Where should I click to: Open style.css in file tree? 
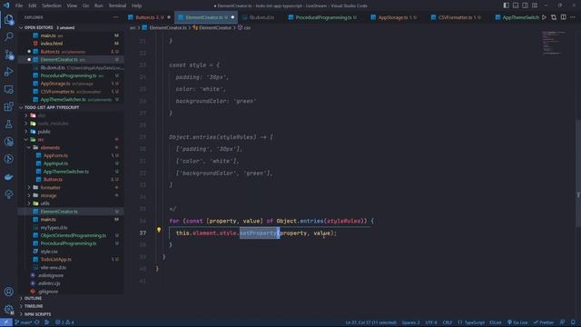click(49, 252)
